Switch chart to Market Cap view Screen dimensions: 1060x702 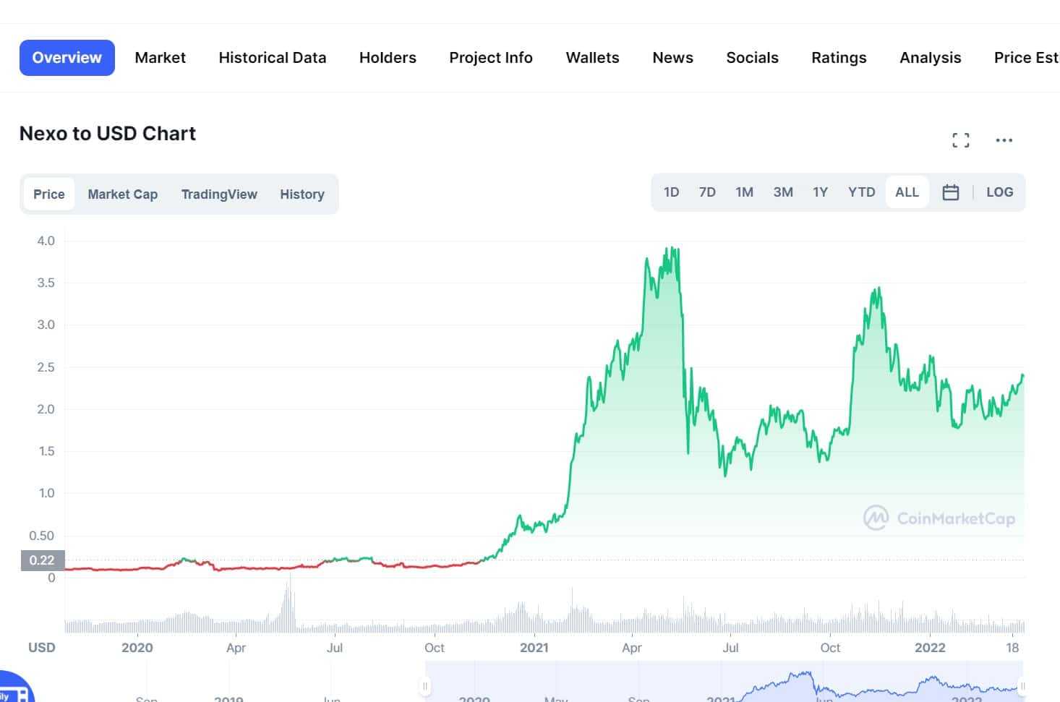point(122,194)
